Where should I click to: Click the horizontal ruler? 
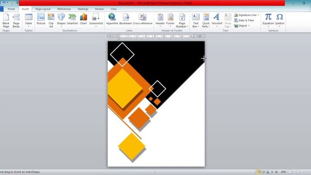click(x=156, y=36)
